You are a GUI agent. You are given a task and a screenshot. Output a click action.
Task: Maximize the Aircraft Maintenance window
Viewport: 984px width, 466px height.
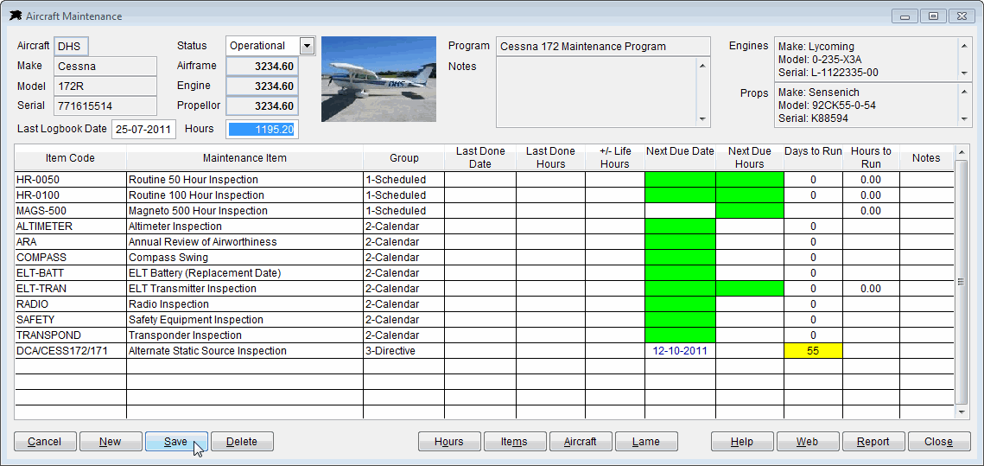[x=934, y=16]
